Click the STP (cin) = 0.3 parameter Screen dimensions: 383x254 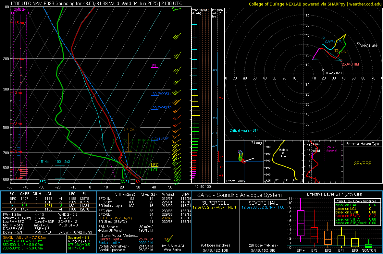pos(79,241)
